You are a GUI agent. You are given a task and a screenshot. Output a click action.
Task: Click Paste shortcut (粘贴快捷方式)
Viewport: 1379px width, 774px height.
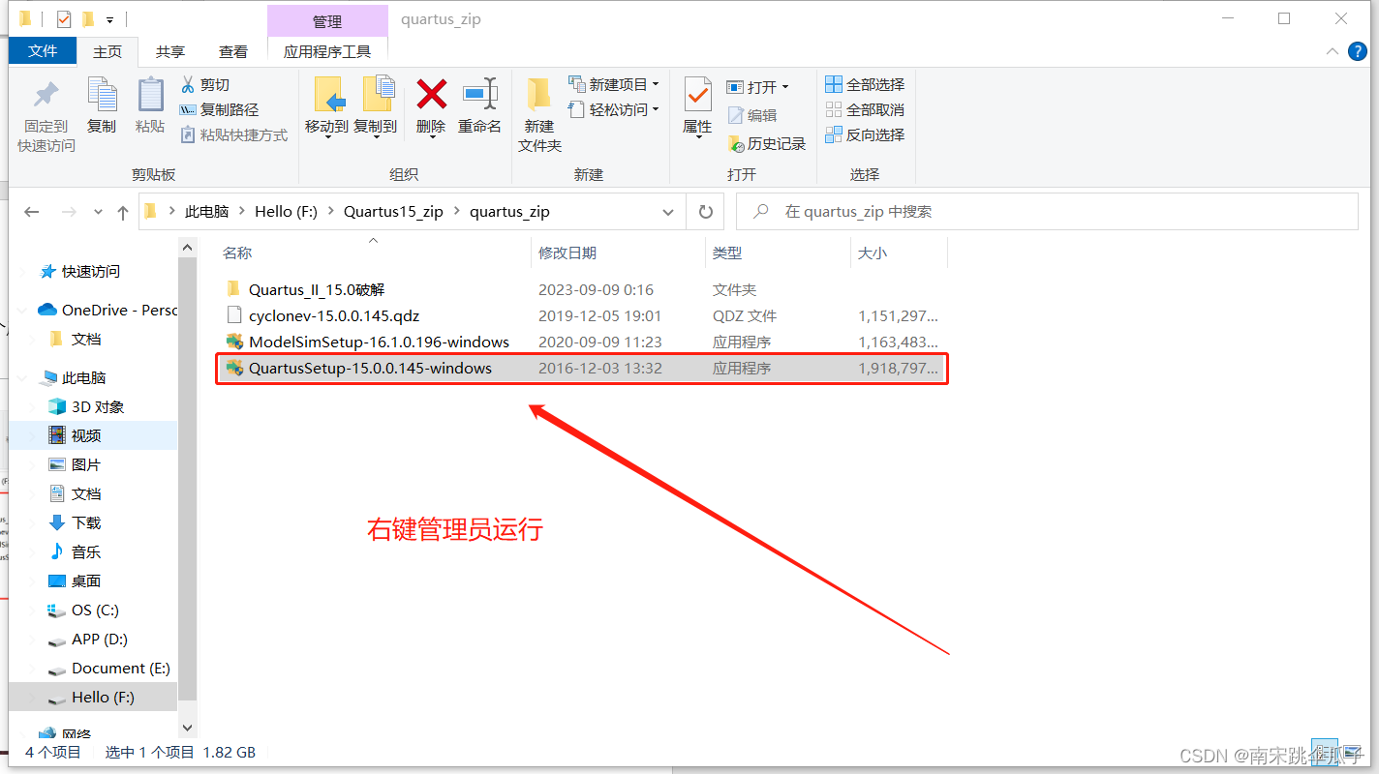pos(234,135)
